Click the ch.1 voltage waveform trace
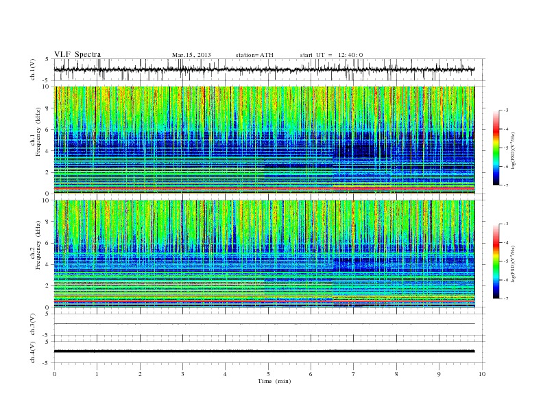The width and height of the screenshot is (543, 420). point(264,69)
